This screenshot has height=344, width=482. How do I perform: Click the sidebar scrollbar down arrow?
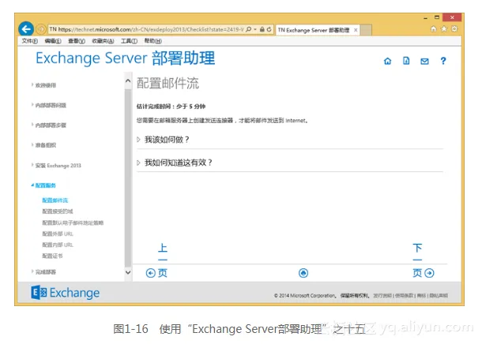click(128, 272)
